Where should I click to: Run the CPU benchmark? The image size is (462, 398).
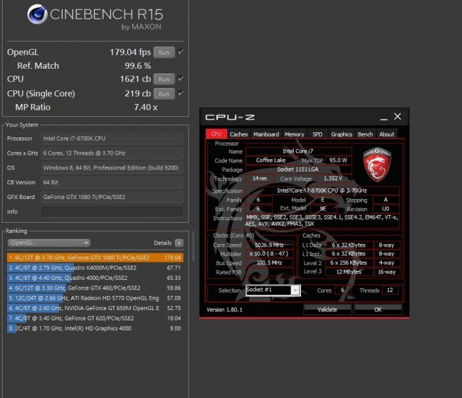(x=164, y=79)
